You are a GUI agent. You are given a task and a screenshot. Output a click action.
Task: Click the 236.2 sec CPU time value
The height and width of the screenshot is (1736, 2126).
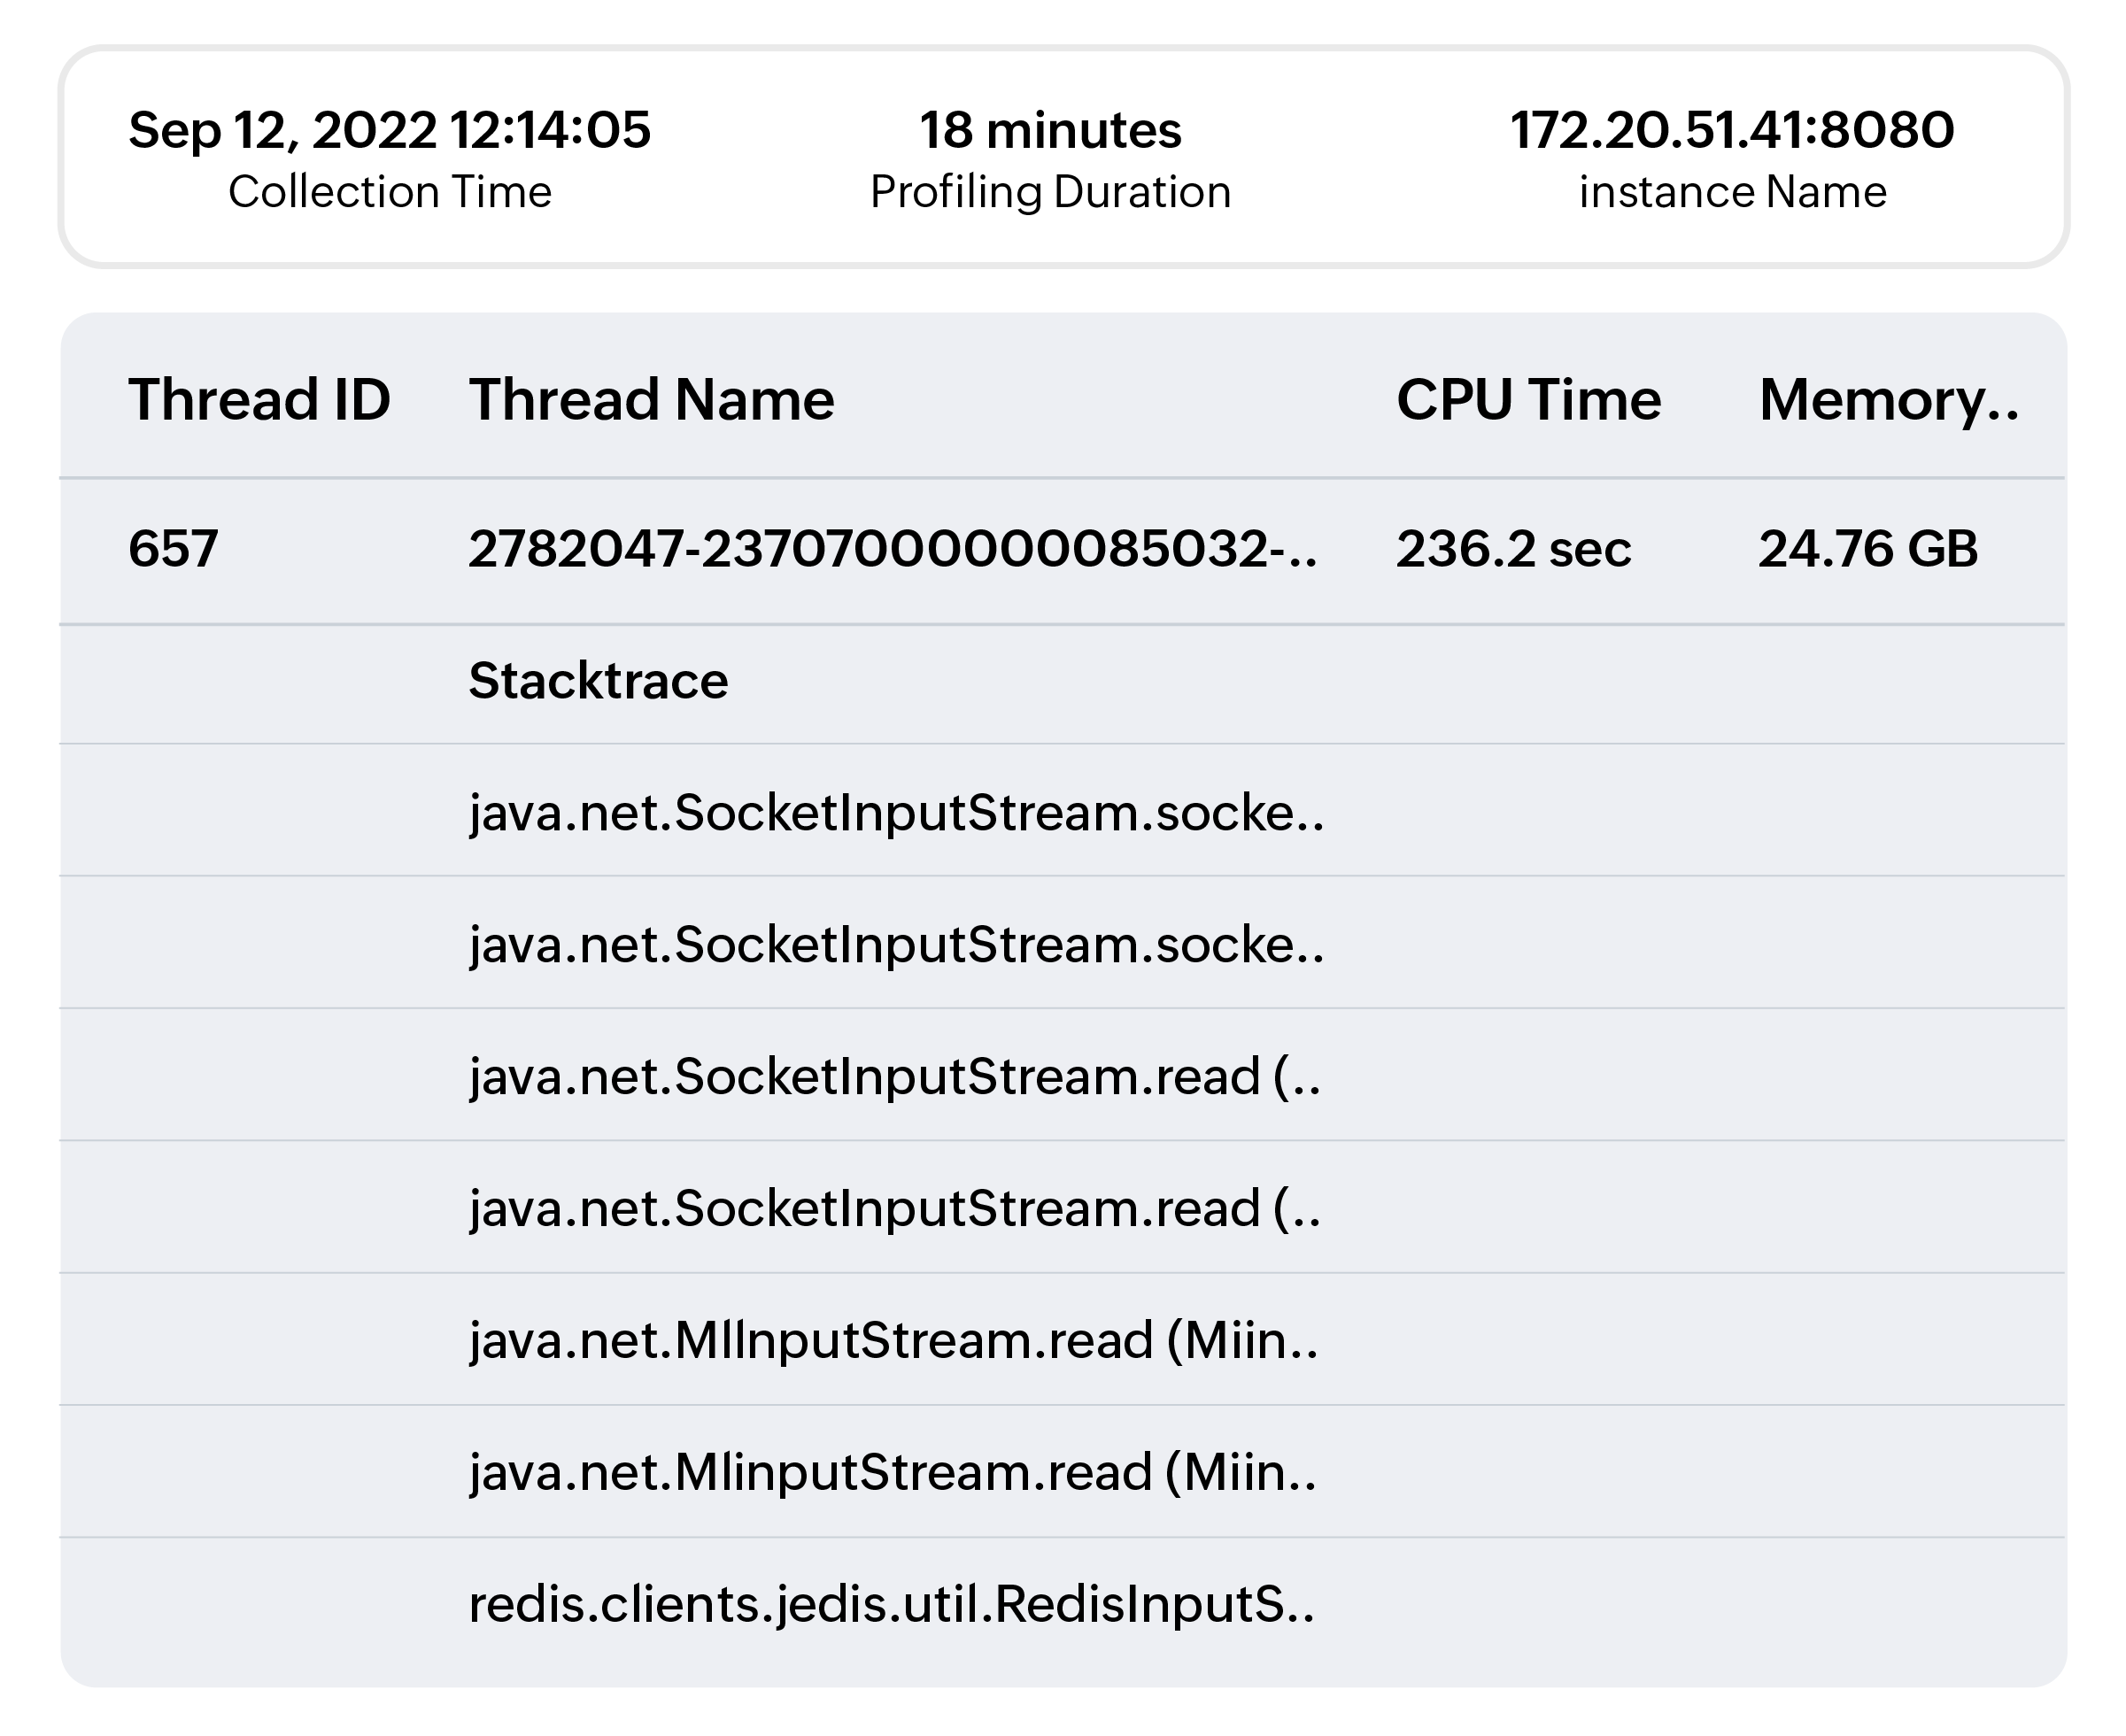[1513, 549]
